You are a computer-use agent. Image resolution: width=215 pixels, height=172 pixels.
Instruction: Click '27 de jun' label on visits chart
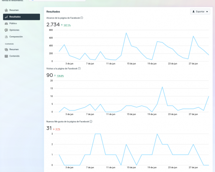pyautogui.click(x=193, y=114)
